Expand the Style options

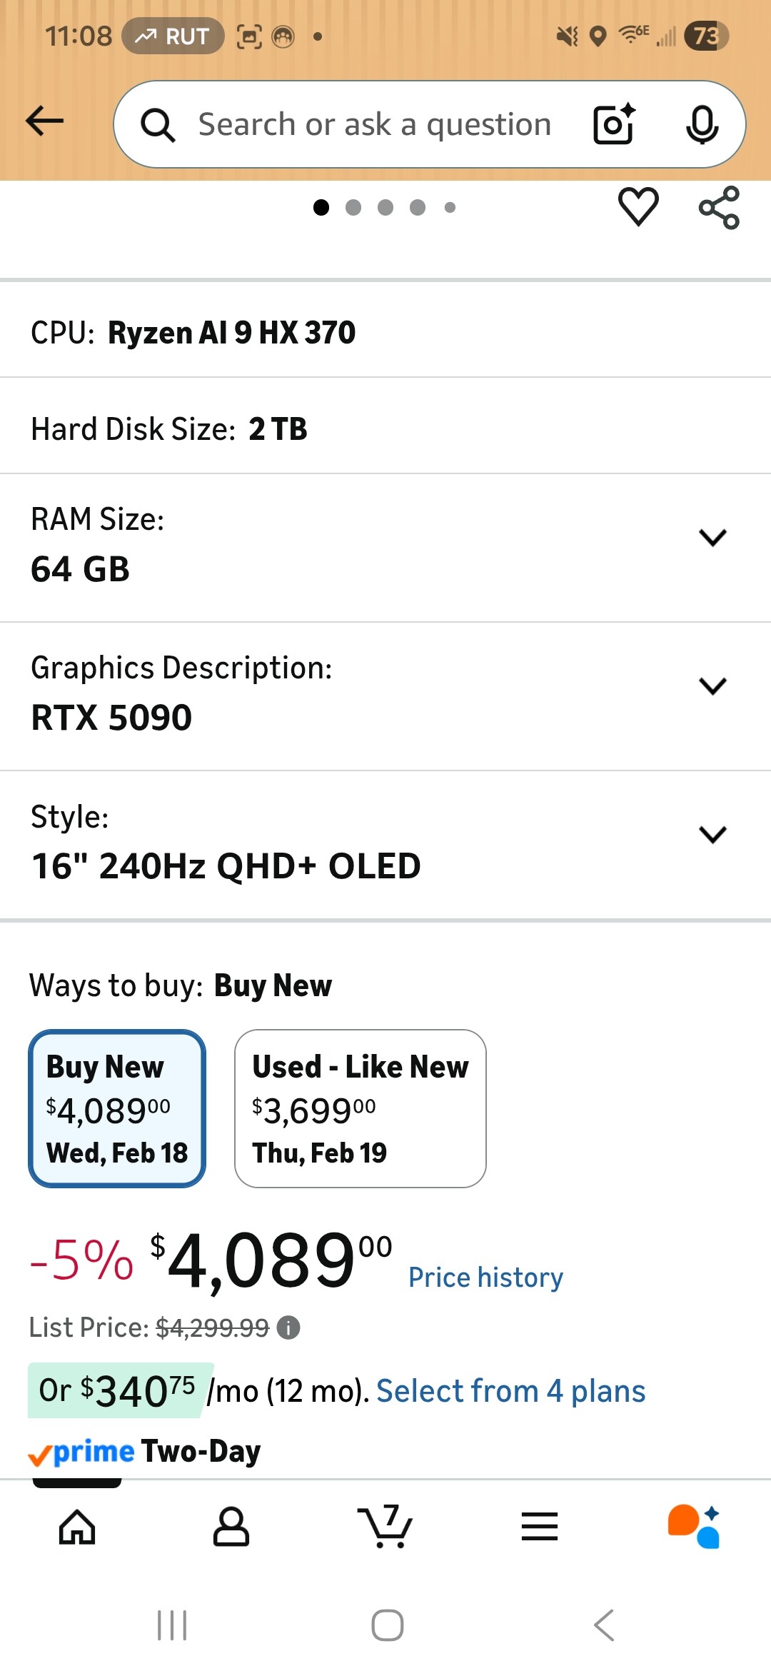click(x=712, y=834)
